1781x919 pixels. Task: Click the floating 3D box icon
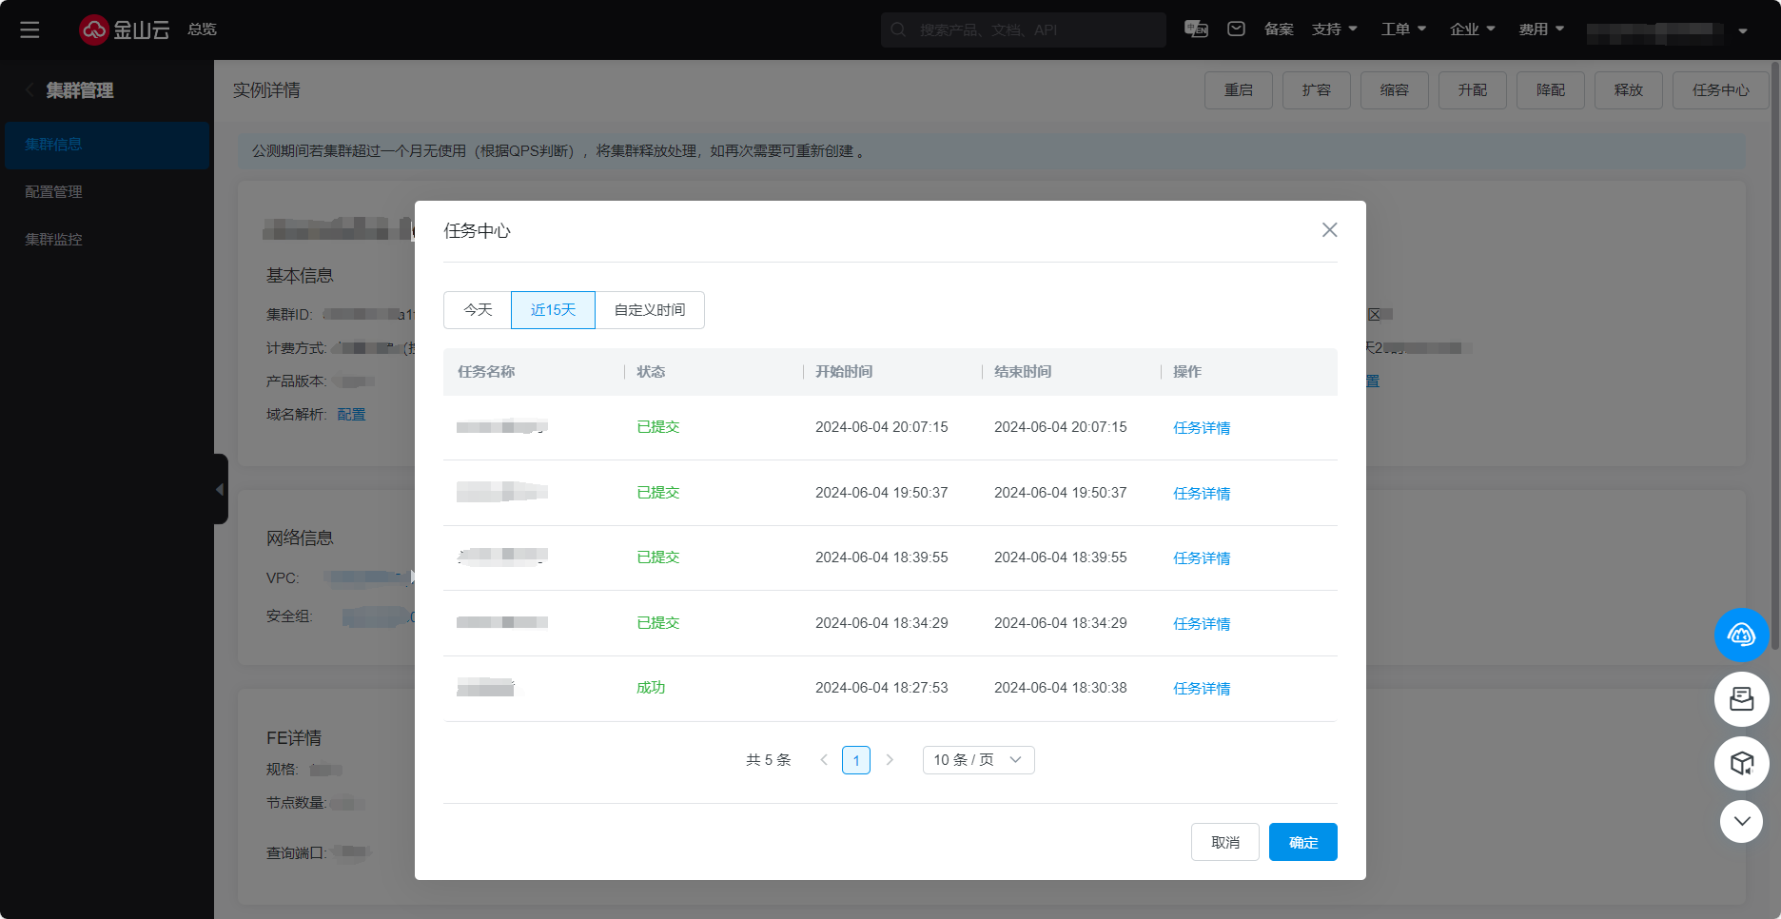tap(1741, 763)
